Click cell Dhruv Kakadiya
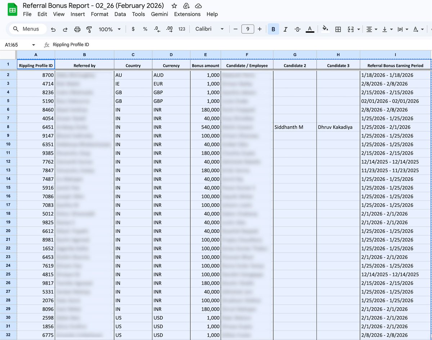This screenshot has width=432, height=340. click(338, 127)
